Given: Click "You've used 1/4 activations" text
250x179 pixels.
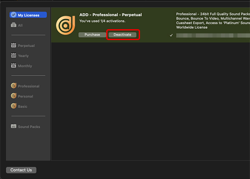Looking at the screenshot, I should pyautogui.click(x=102, y=21).
